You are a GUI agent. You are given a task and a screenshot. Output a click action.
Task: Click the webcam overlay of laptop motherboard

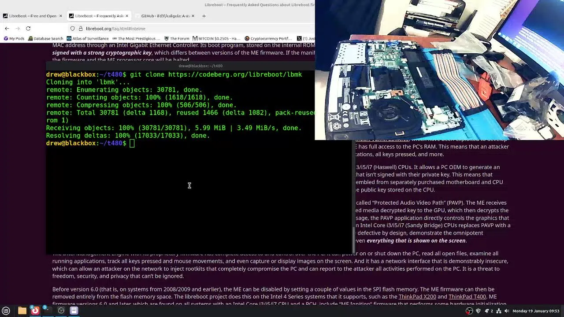(439, 70)
